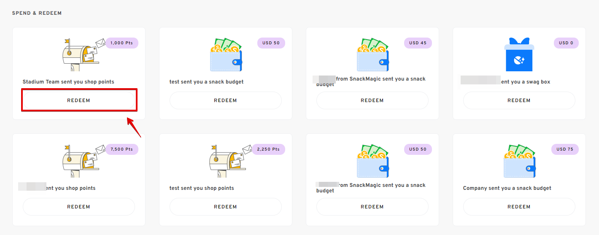Image resolution: width=599 pixels, height=235 pixels.
Task: Click the wallet icon on USD 50 test card
Action: coord(226,55)
